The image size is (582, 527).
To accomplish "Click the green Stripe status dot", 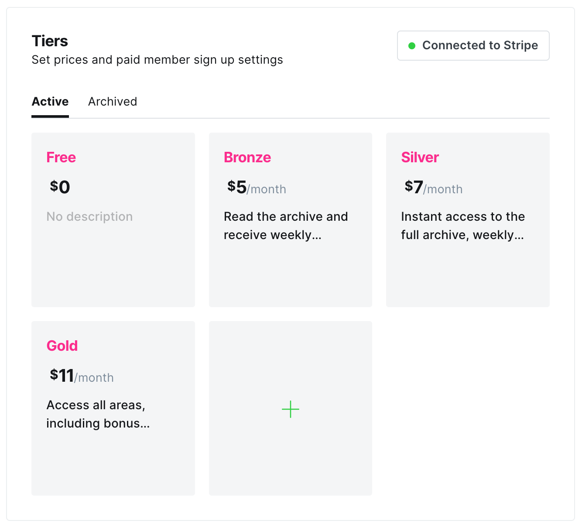I will [411, 46].
